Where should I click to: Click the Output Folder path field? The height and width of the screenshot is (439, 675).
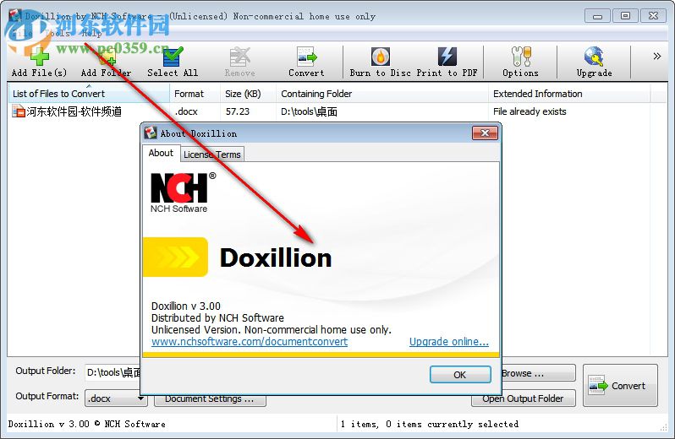pyautogui.click(x=113, y=372)
